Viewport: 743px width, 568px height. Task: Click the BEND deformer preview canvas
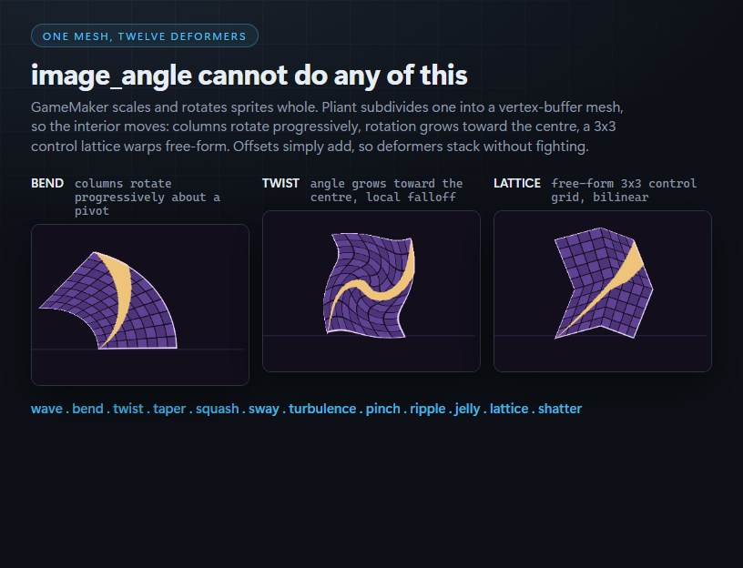coord(140,305)
